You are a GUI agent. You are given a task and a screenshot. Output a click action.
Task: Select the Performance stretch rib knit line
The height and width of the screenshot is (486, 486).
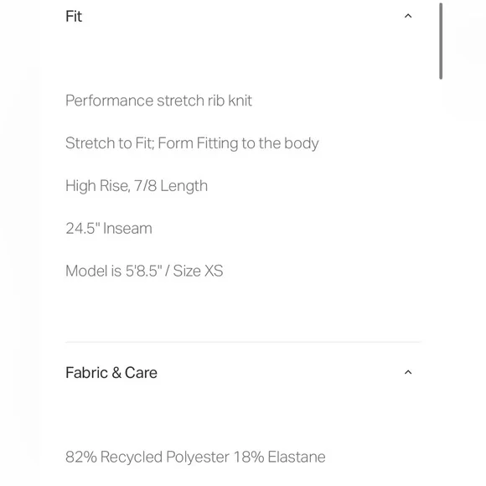158,101
